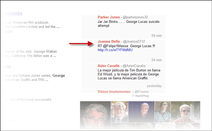This screenshot has width=212, height=131.
Task: Follow the t.co/wTYFMdMU short link
Action: (x=115, y=50)
